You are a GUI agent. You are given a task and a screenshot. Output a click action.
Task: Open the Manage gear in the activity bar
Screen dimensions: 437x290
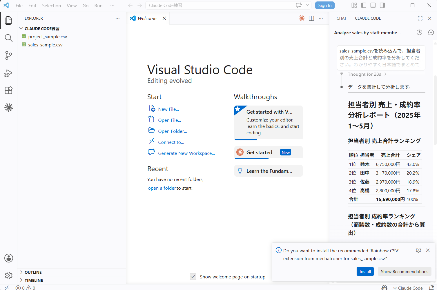[x=9, y=275]
